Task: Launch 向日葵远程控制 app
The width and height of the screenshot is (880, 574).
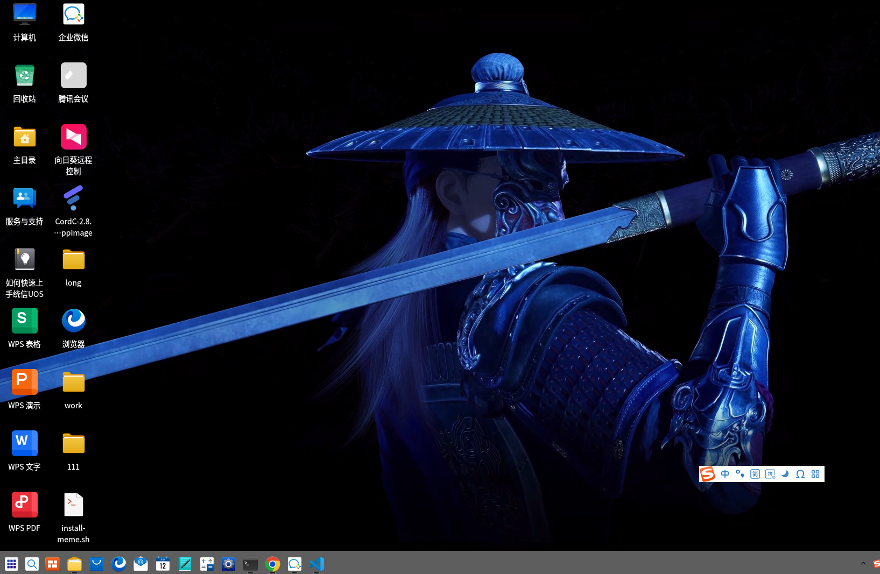Action: [73, 150]
